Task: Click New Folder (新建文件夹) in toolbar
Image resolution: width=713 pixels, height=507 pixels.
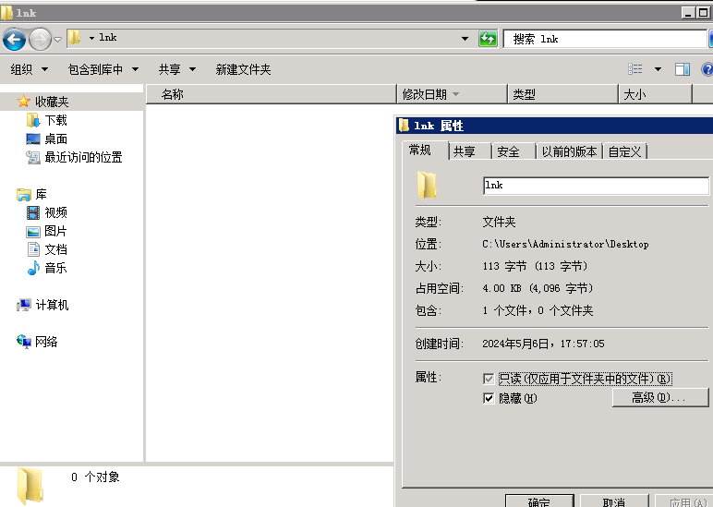Action: point(243,69)
